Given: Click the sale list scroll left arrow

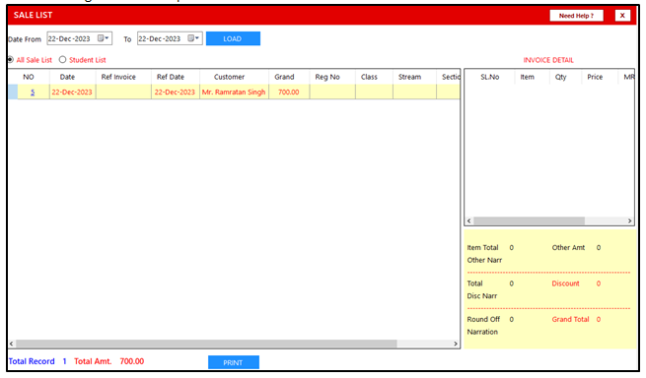Looking at the screenshot, I should [x=12, y=344].
